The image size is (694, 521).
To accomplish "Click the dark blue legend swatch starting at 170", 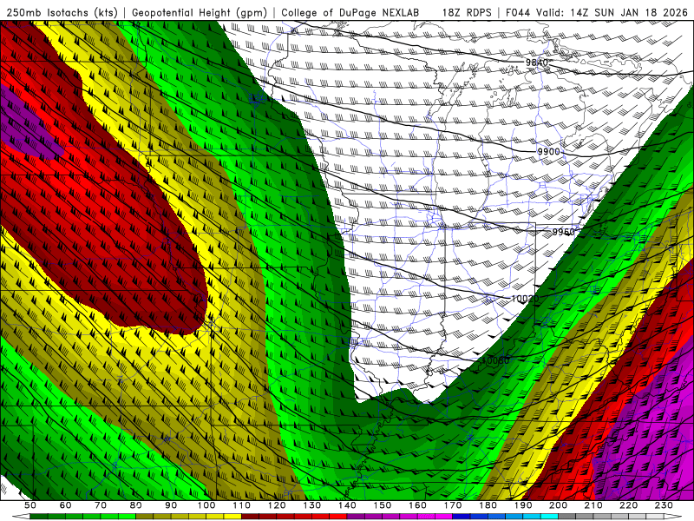I will 462,517.
